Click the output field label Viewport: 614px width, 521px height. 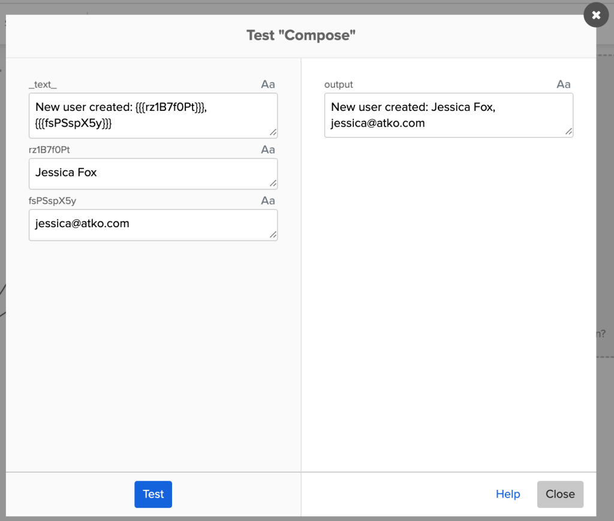[x=339, y=85]
